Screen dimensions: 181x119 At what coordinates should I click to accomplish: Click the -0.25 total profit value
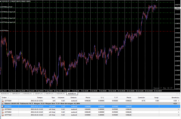tap(175, 104)
